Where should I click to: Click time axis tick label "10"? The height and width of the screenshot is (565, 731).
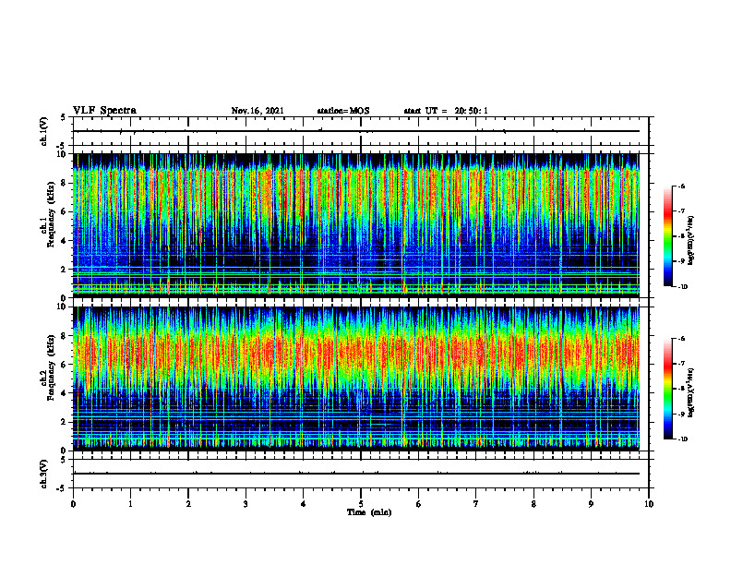click(x=649, y=504)
